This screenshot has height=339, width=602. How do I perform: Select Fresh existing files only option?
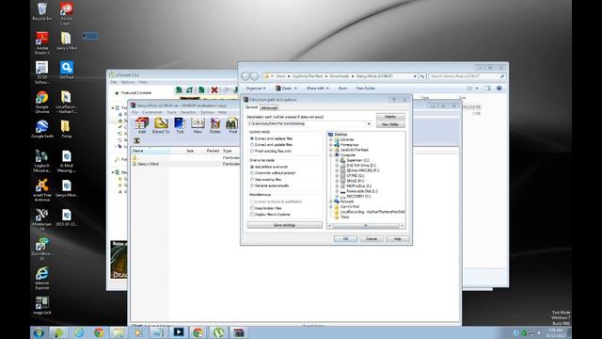click(271, 151)
